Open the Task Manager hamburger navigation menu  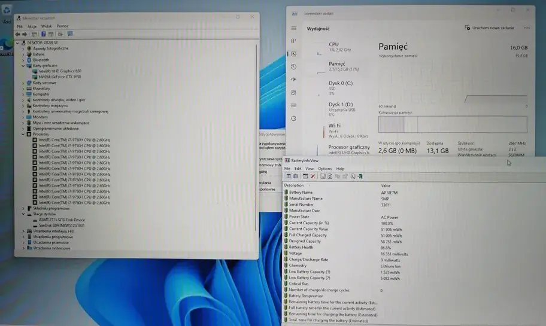pyautogui.click(x=293, y=28)
